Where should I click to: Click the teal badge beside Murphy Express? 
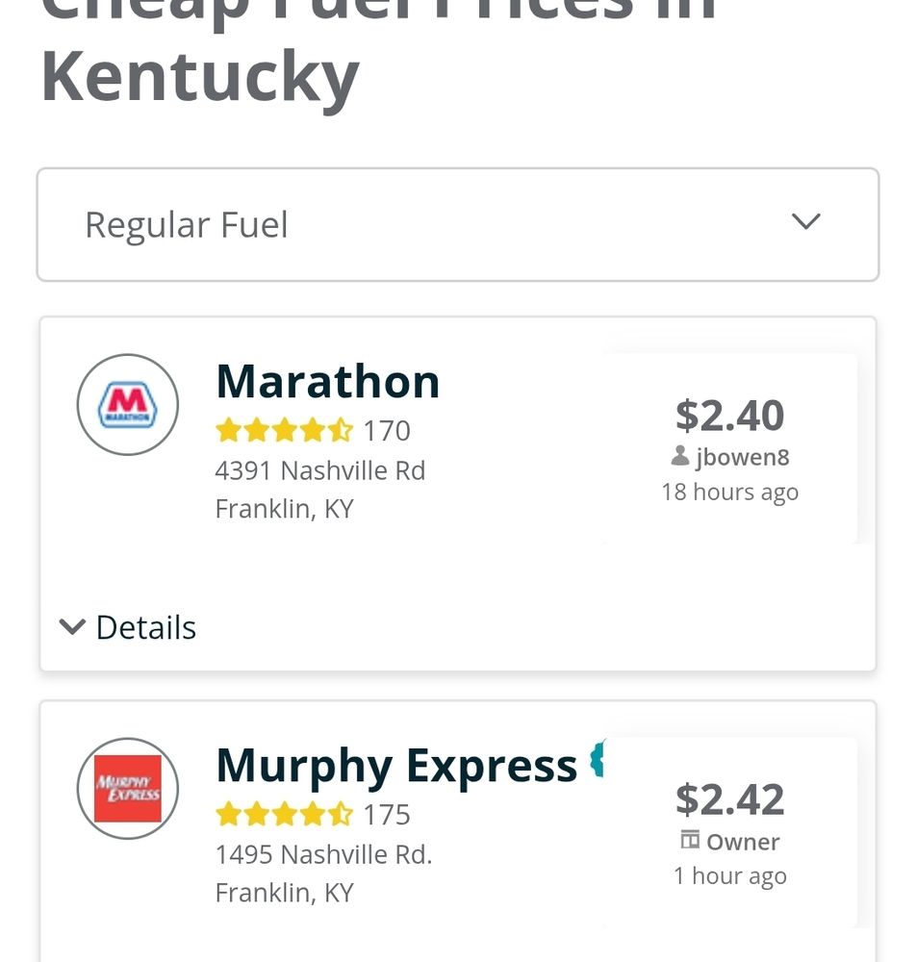tap(597, 759)
